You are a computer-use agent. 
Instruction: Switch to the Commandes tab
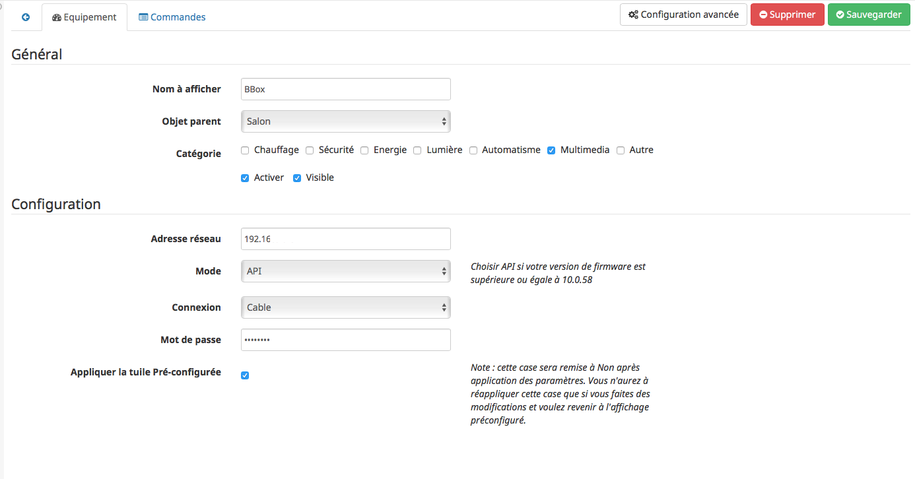pyautogui.click(x=172, y=17)
